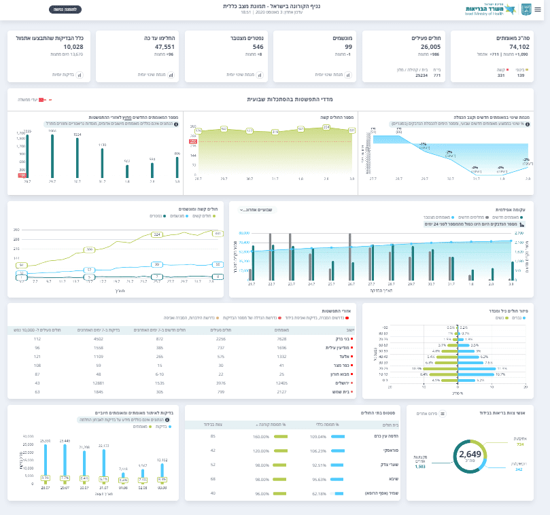Click bar-chart icon beside doubling days note

pos(522,224)
